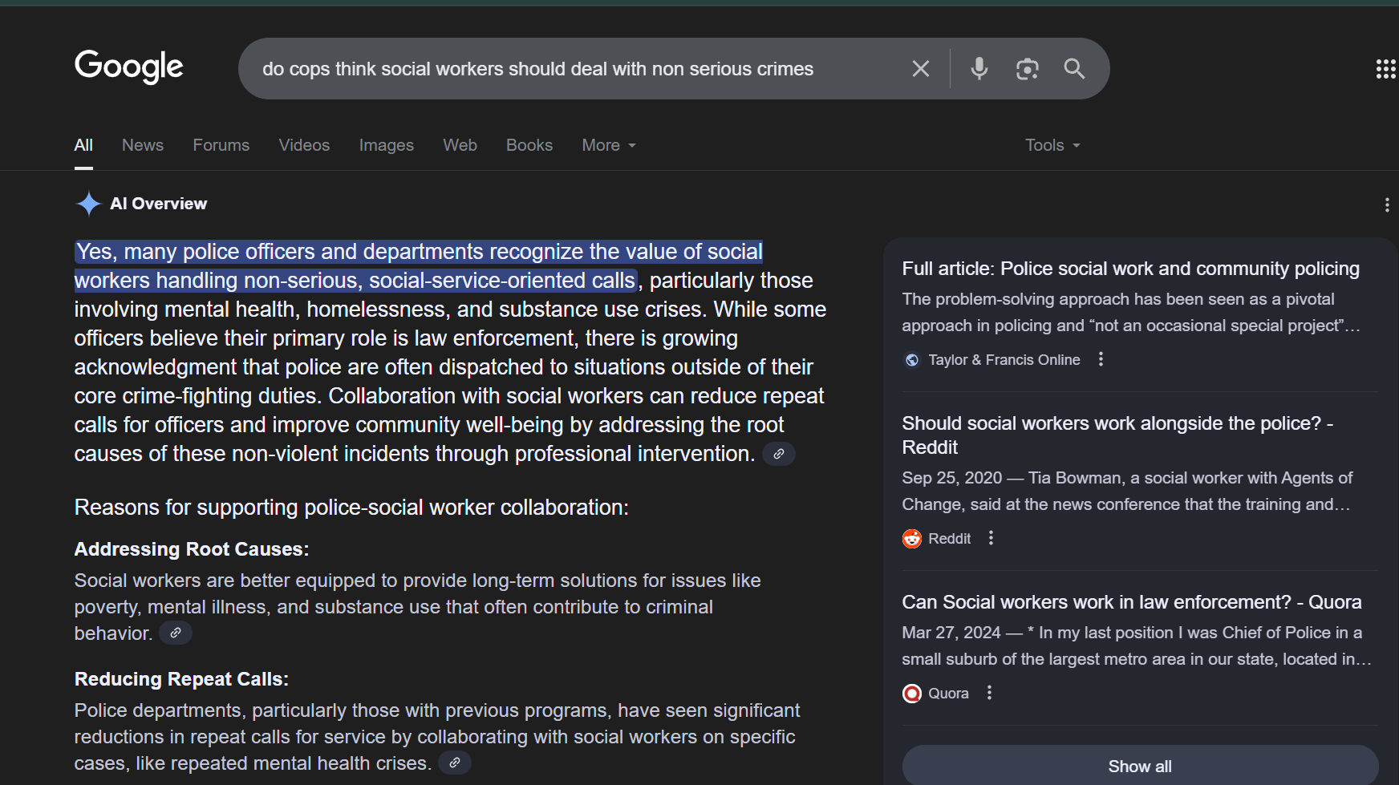
Task: Switch to the Videos tab
Action: [x=304, y=145]
